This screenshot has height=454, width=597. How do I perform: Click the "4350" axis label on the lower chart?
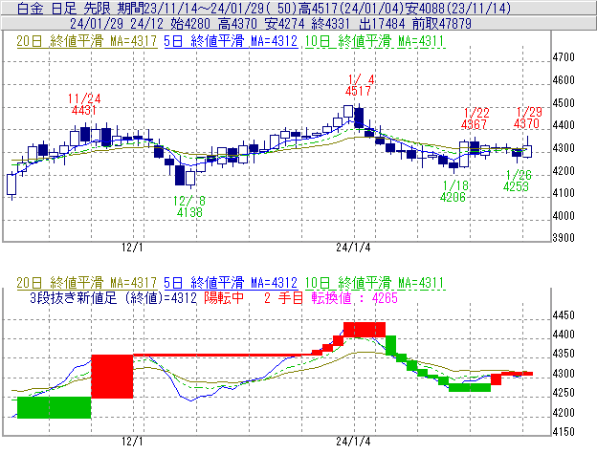[x=564, y=354]
